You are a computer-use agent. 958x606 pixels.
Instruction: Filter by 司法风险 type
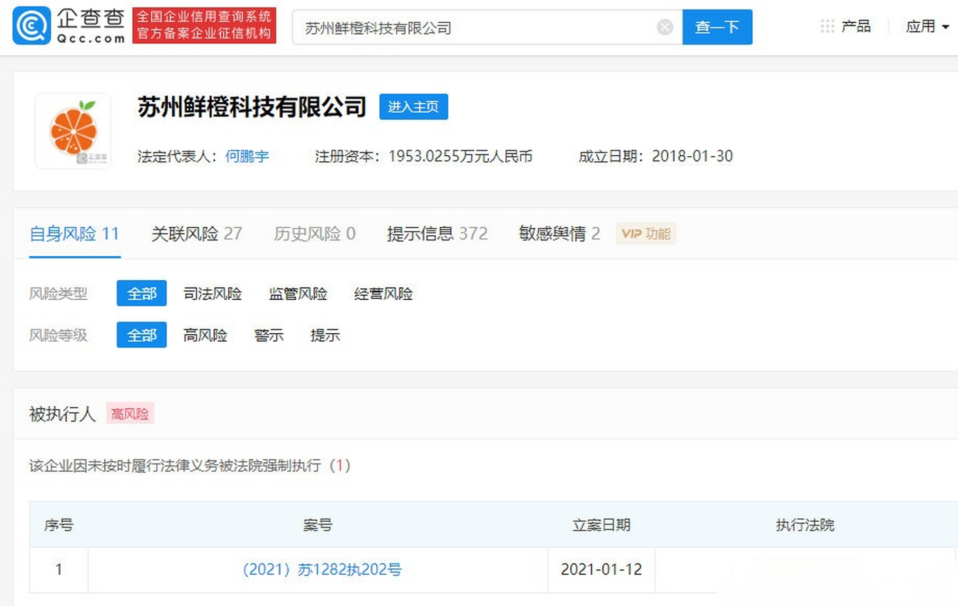(212, 294)
